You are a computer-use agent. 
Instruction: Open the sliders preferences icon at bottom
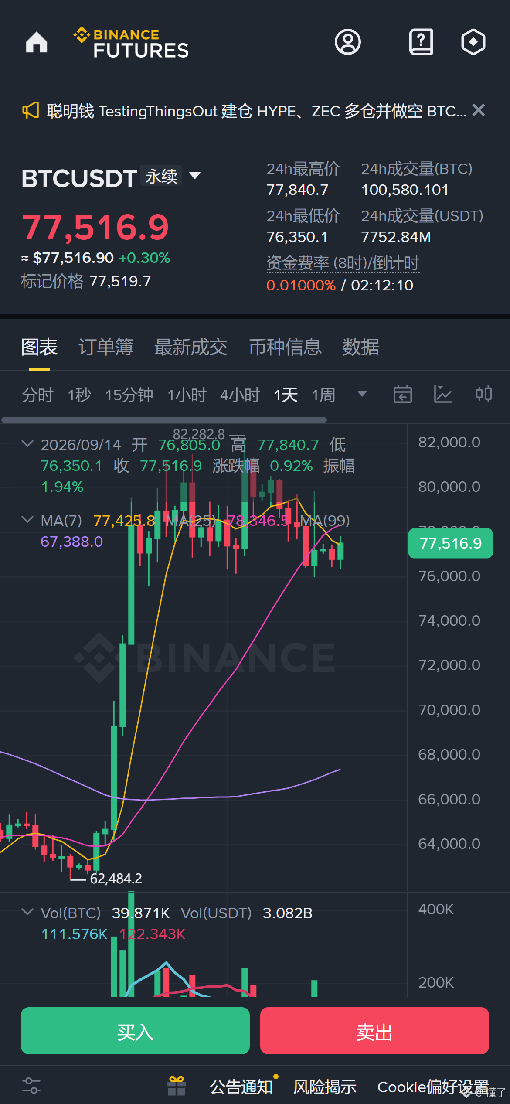pyautogui.click(x=31, y=1086)
